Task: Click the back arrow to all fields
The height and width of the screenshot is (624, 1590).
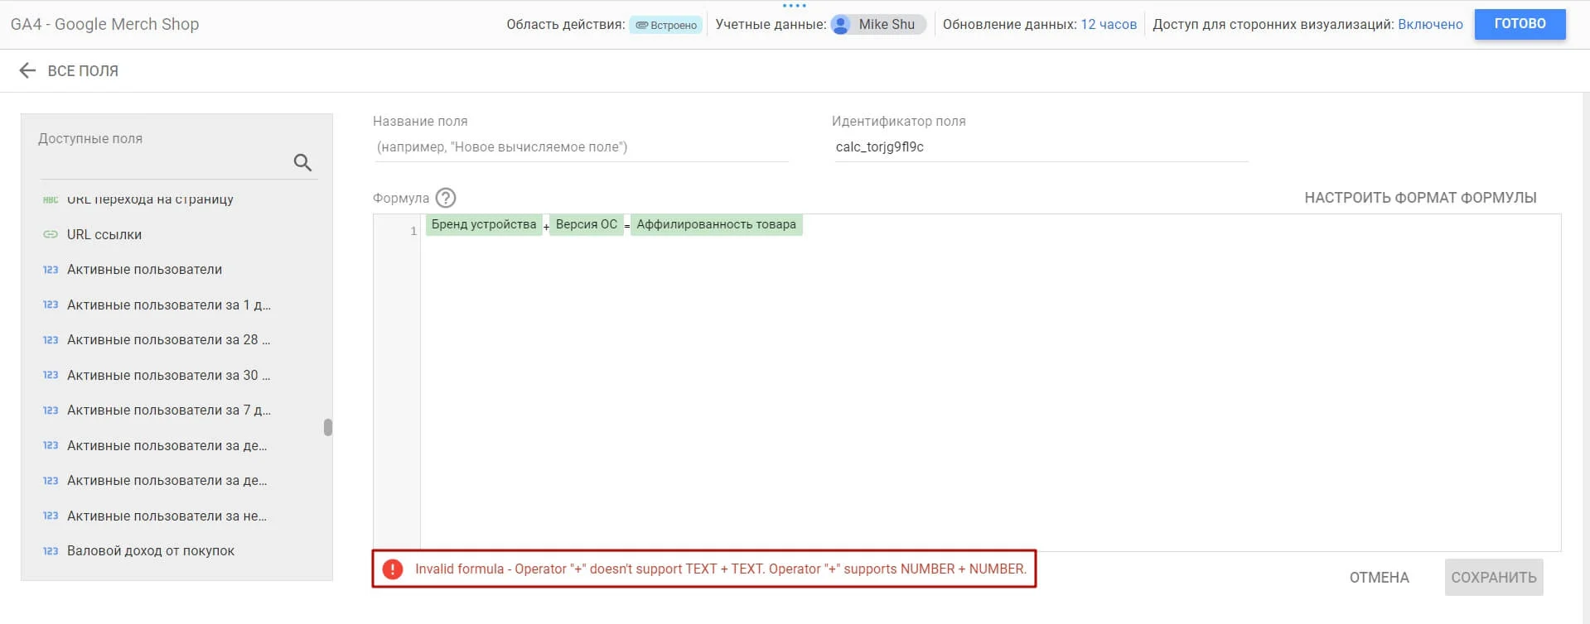Action: coord(27,71)
